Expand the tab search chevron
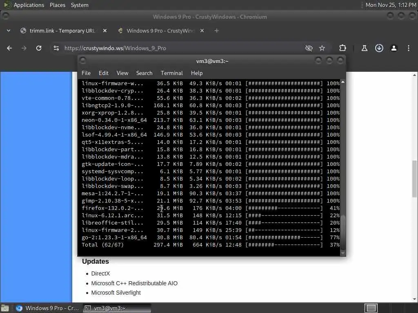Screen dimensions: 418x313 pos(9,31)
